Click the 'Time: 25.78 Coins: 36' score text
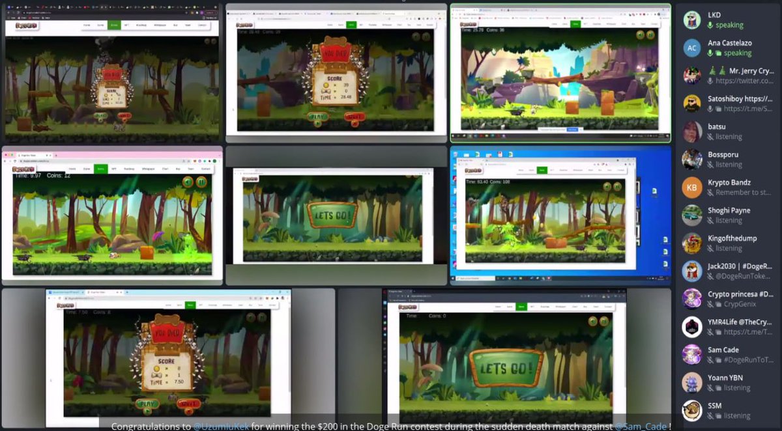The height and width of the screenshot is (431, 782). [x=483, y=30]
